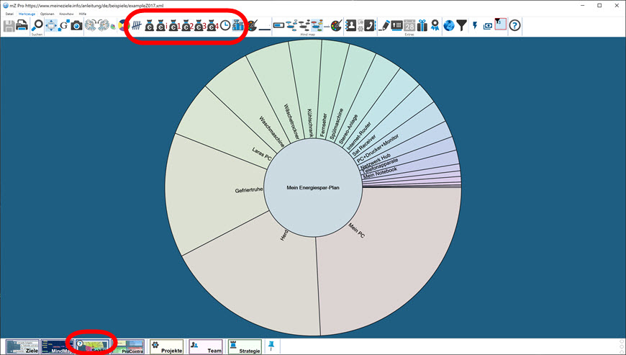Click the clock icon in toolbar

[225, 26]
